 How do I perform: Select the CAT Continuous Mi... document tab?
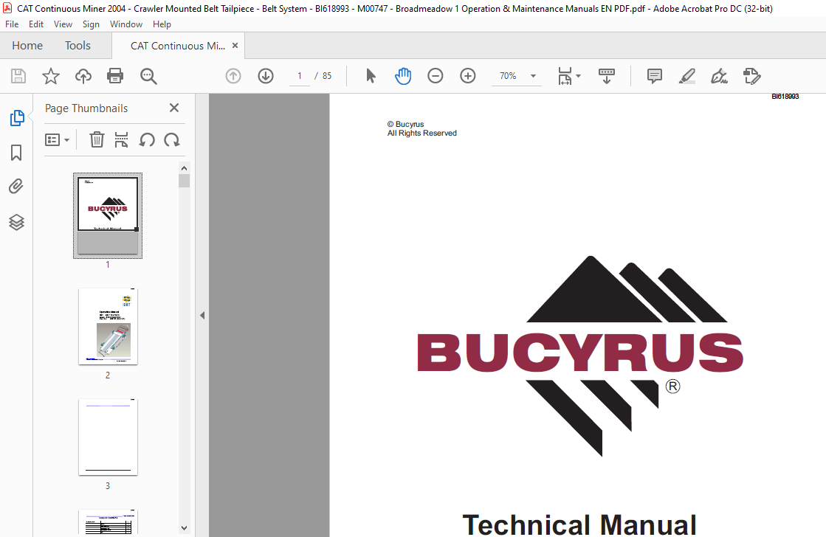177,46
